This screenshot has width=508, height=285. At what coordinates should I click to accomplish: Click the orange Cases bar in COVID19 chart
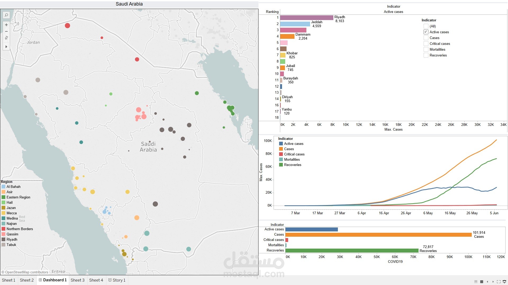pos(378,235)
